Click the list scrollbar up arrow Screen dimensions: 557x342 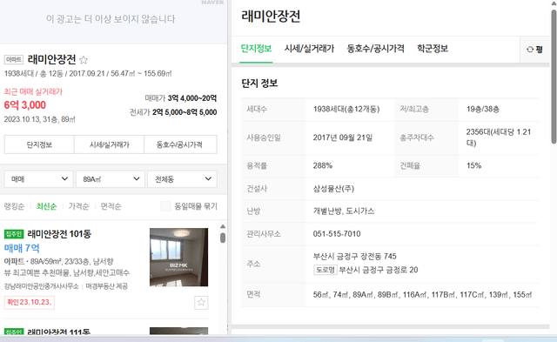(x=223, y=226)
